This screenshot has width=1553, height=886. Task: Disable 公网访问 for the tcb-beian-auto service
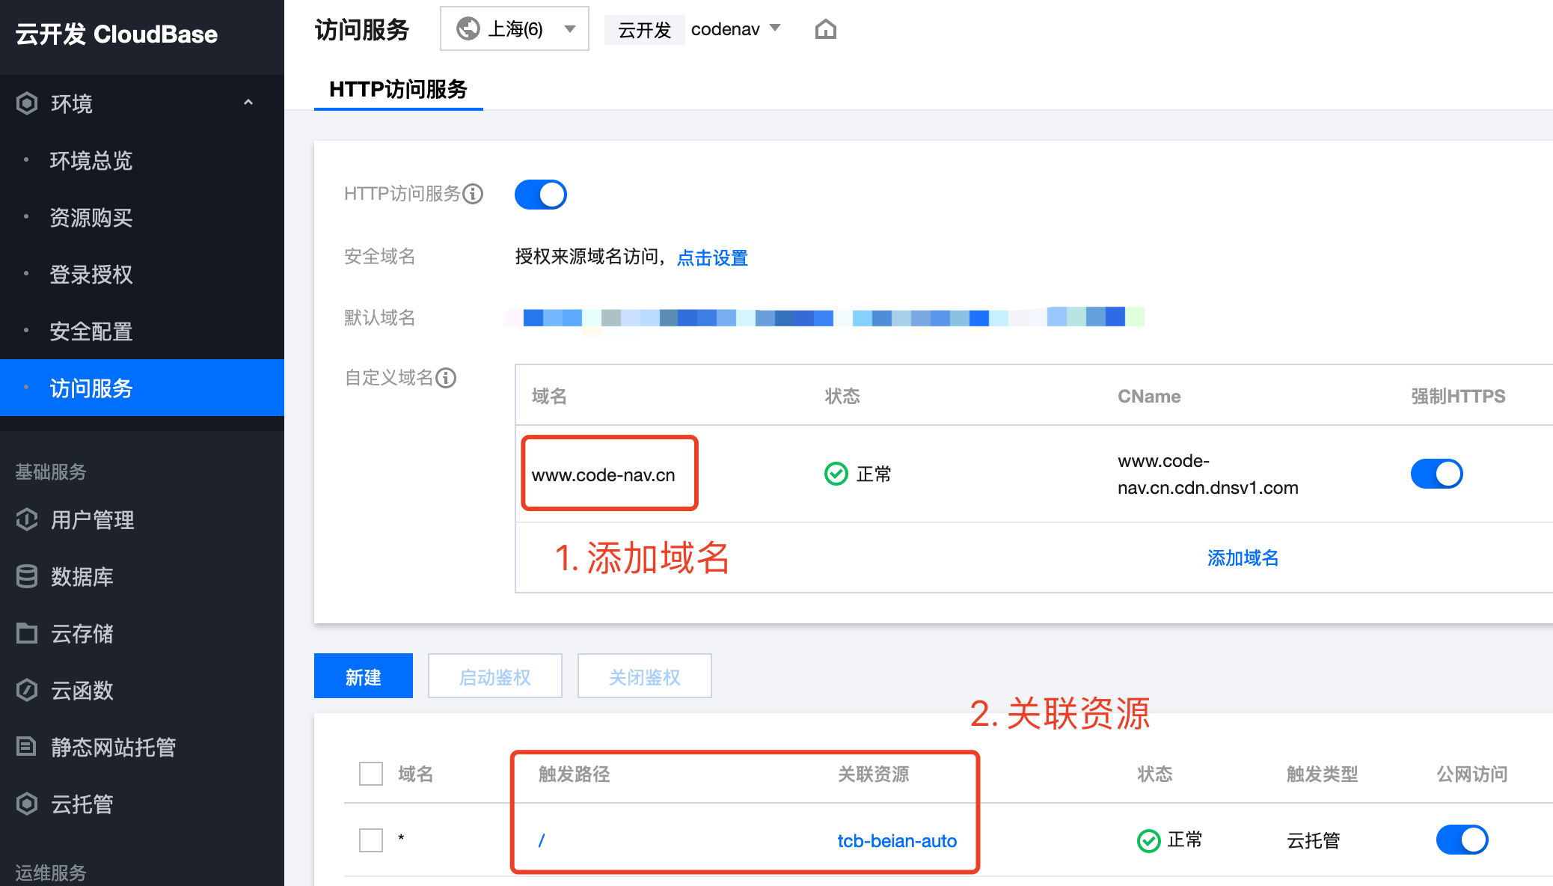[x=1461, y=840]
